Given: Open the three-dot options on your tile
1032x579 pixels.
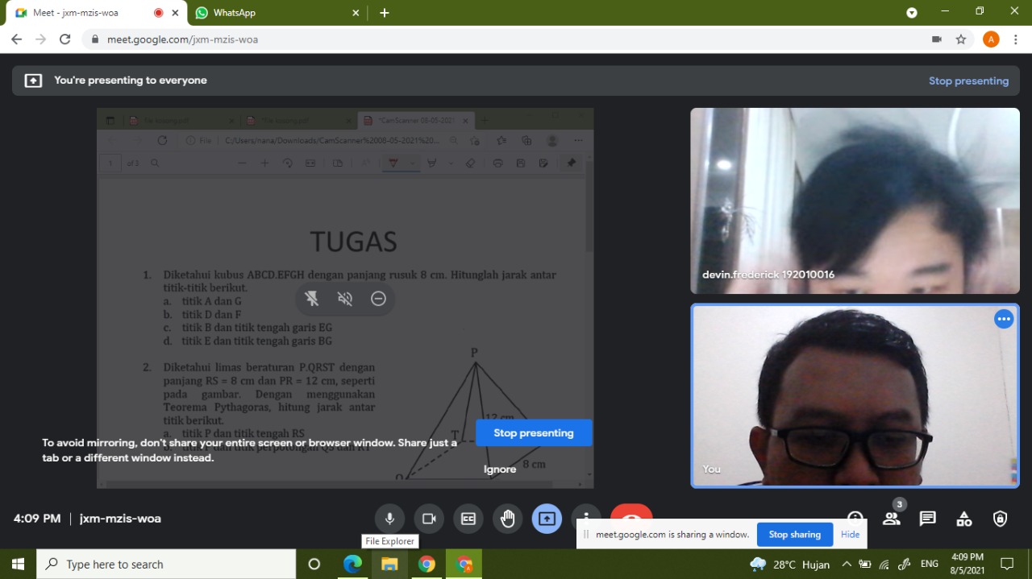Looking at the screenshot, I should [1004, 319].
